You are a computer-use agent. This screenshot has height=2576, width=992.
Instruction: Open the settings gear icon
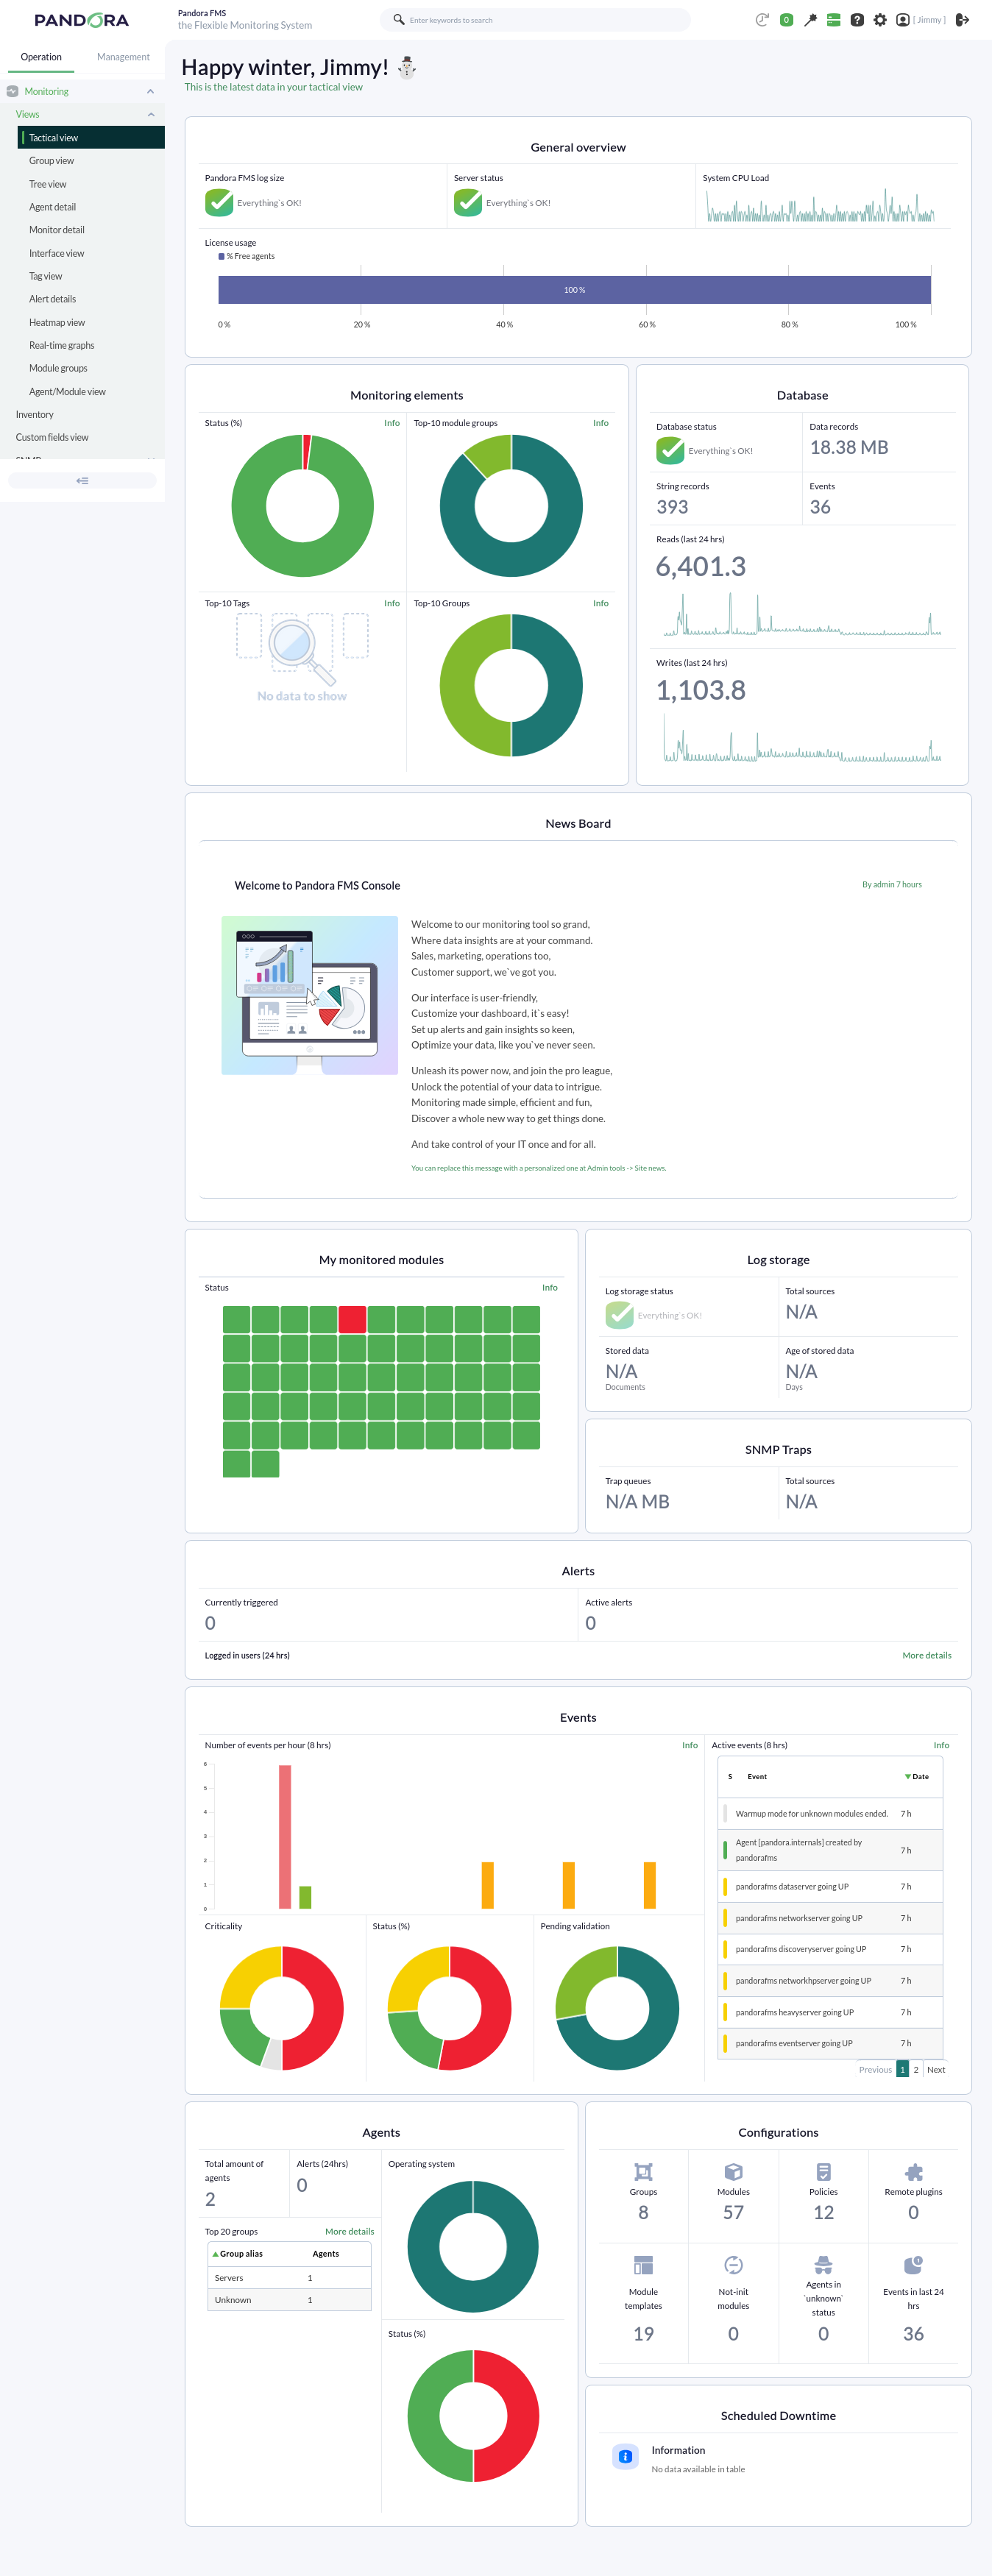880,20
